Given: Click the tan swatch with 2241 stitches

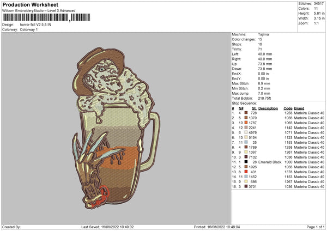Looking at the screenshot, I should 246,127.
